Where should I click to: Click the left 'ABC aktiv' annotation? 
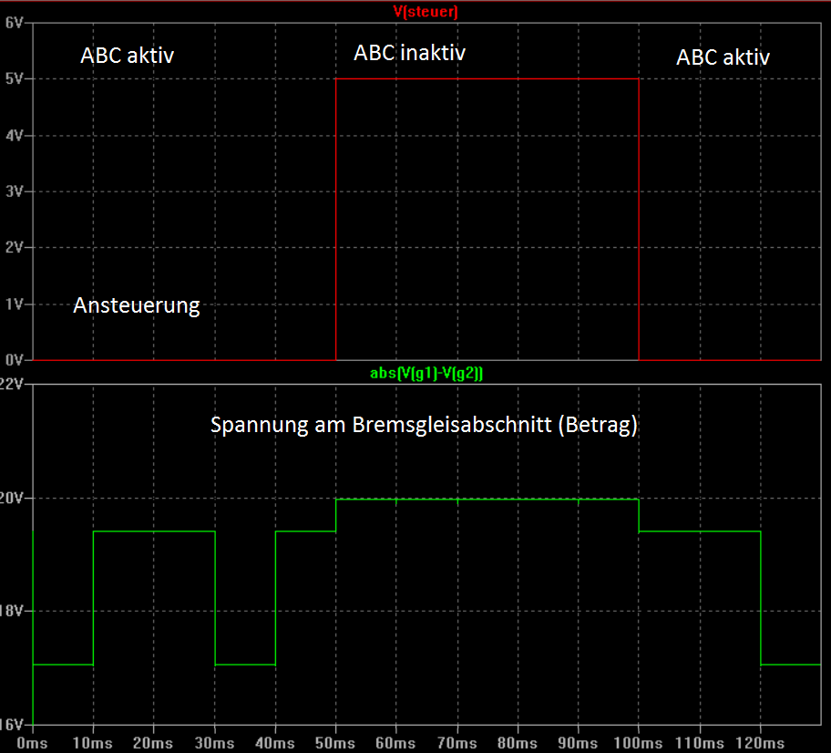(128, 55)
